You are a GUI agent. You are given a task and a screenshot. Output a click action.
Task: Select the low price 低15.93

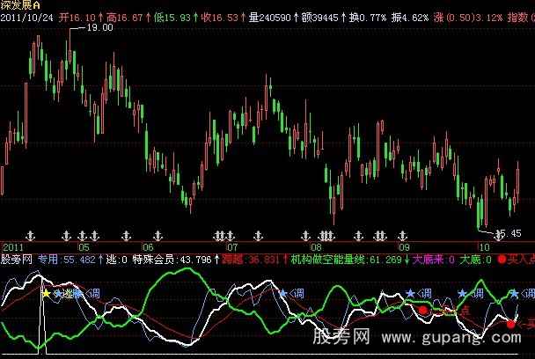(x=172, y=18)
